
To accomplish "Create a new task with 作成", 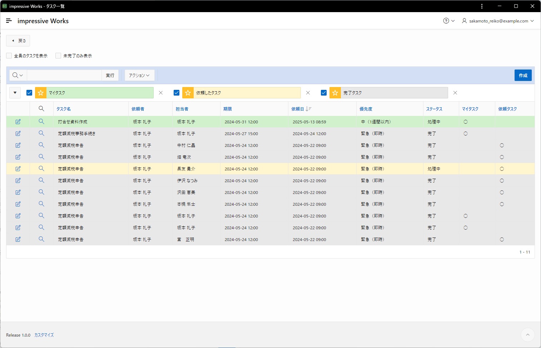I will click(523, 75).
